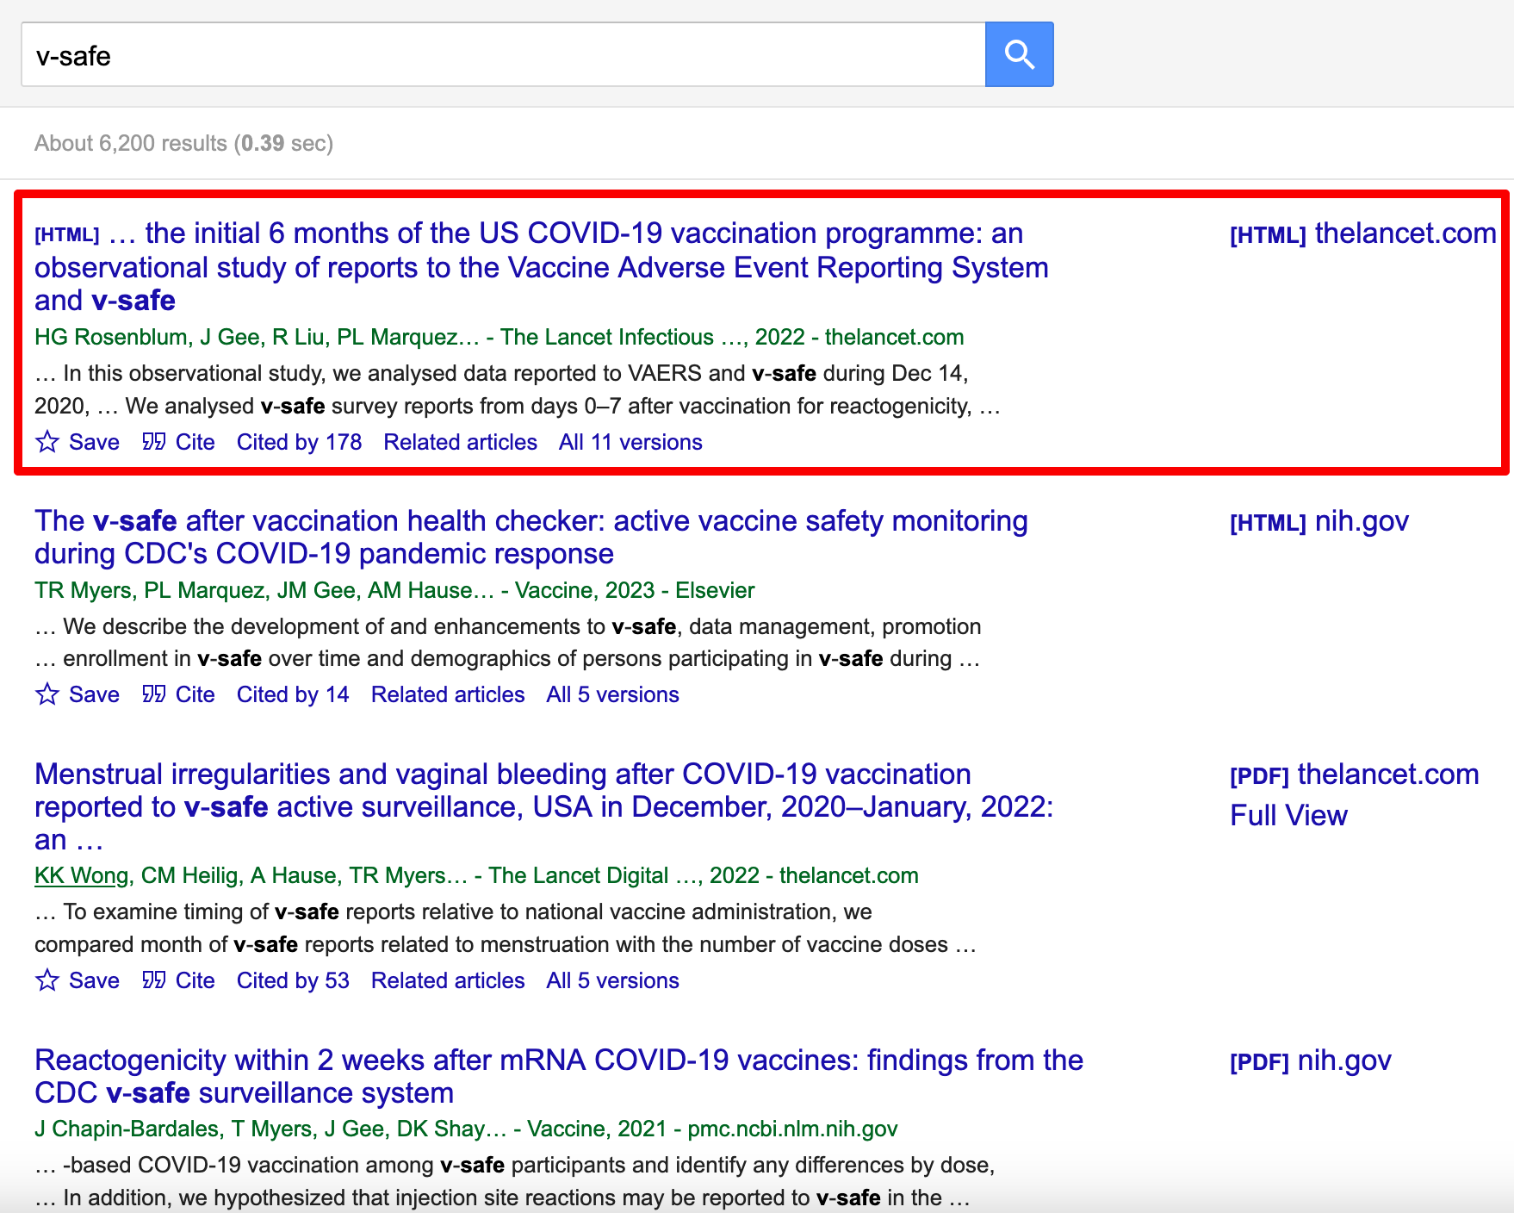The width and height of the screenshot is (1514, 1213).
Task: Click 'HG Rosenblum, J Gee, R Liu' author line
Action: click(499, 337)
